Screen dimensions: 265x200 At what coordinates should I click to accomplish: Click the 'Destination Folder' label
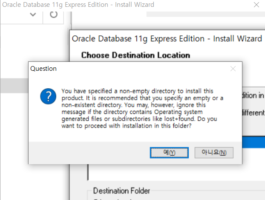point(121,191)
